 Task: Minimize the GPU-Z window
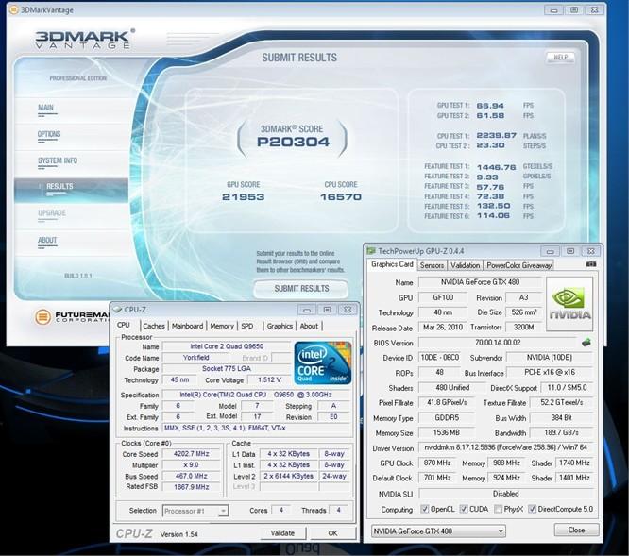coord(550,251)
